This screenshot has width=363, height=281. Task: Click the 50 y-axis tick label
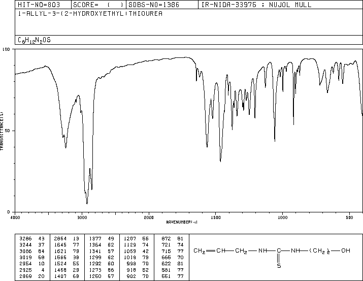coord(8,131)
